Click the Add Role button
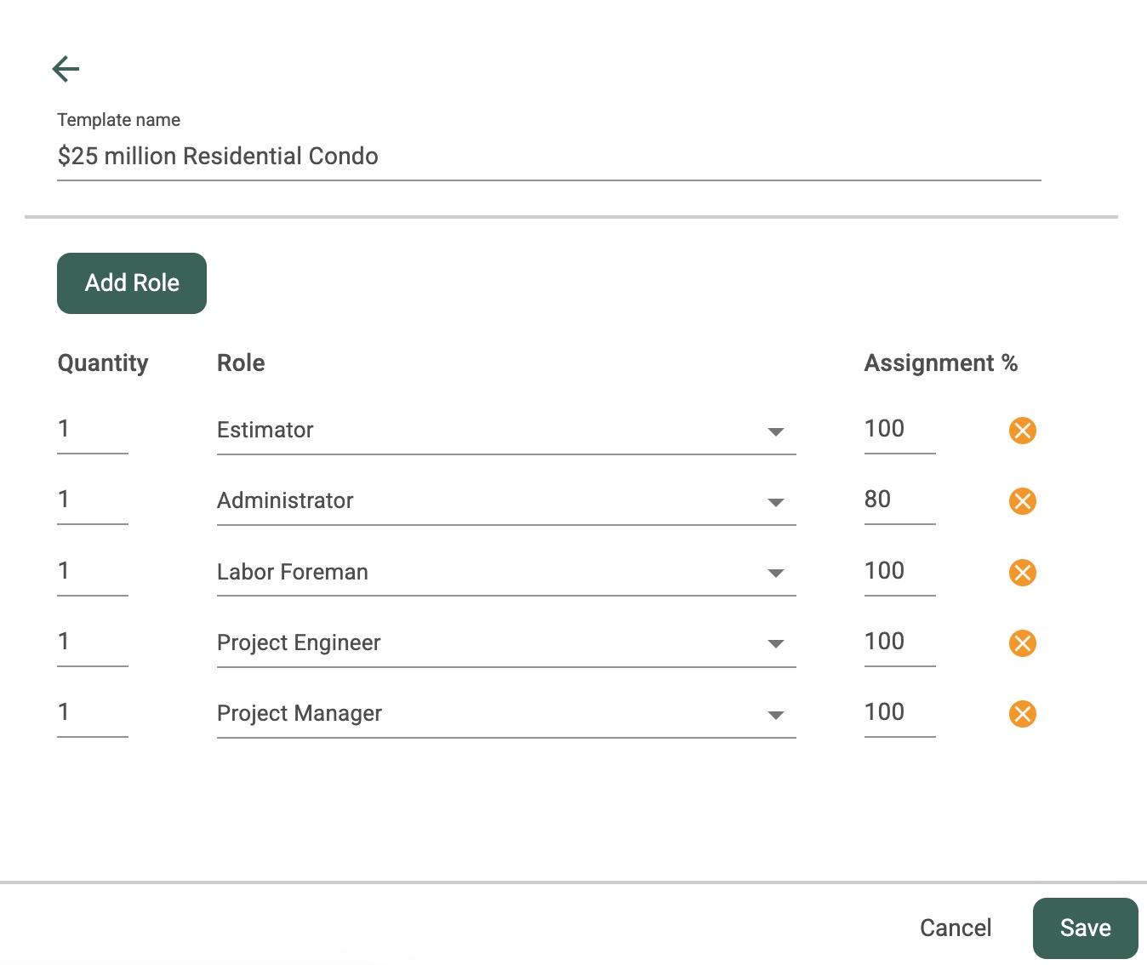Screen dimensions: 1147x965 coord(132,283)
